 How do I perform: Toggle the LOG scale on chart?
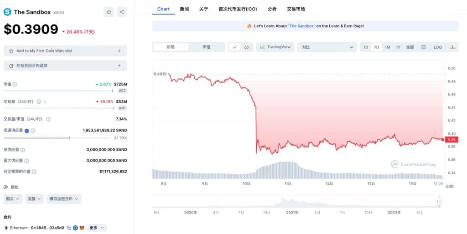pos(438,47)
